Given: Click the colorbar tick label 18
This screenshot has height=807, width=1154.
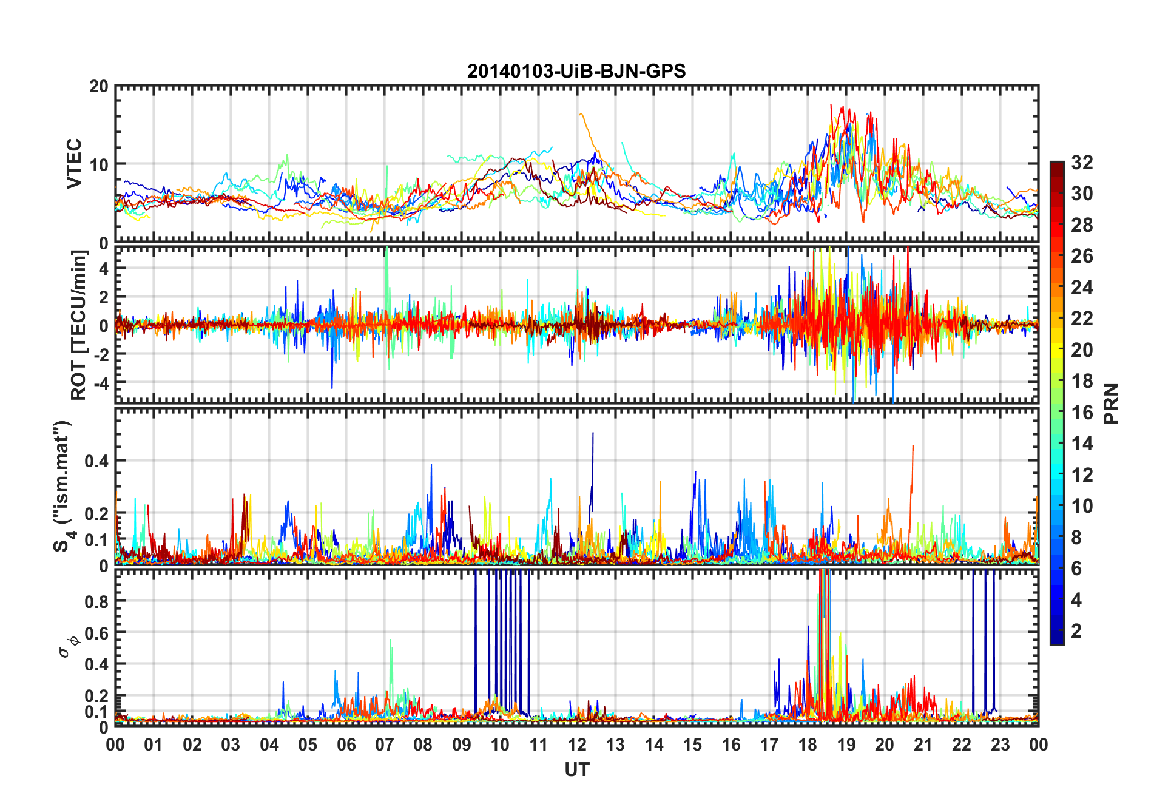Looking at the screenshot, I should (1082, 381).
